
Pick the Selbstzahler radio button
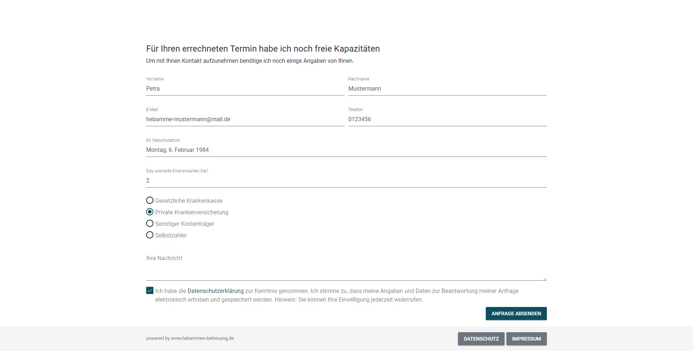pos(150,235)
